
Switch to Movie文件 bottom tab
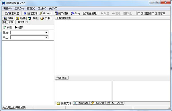(115, 103)
